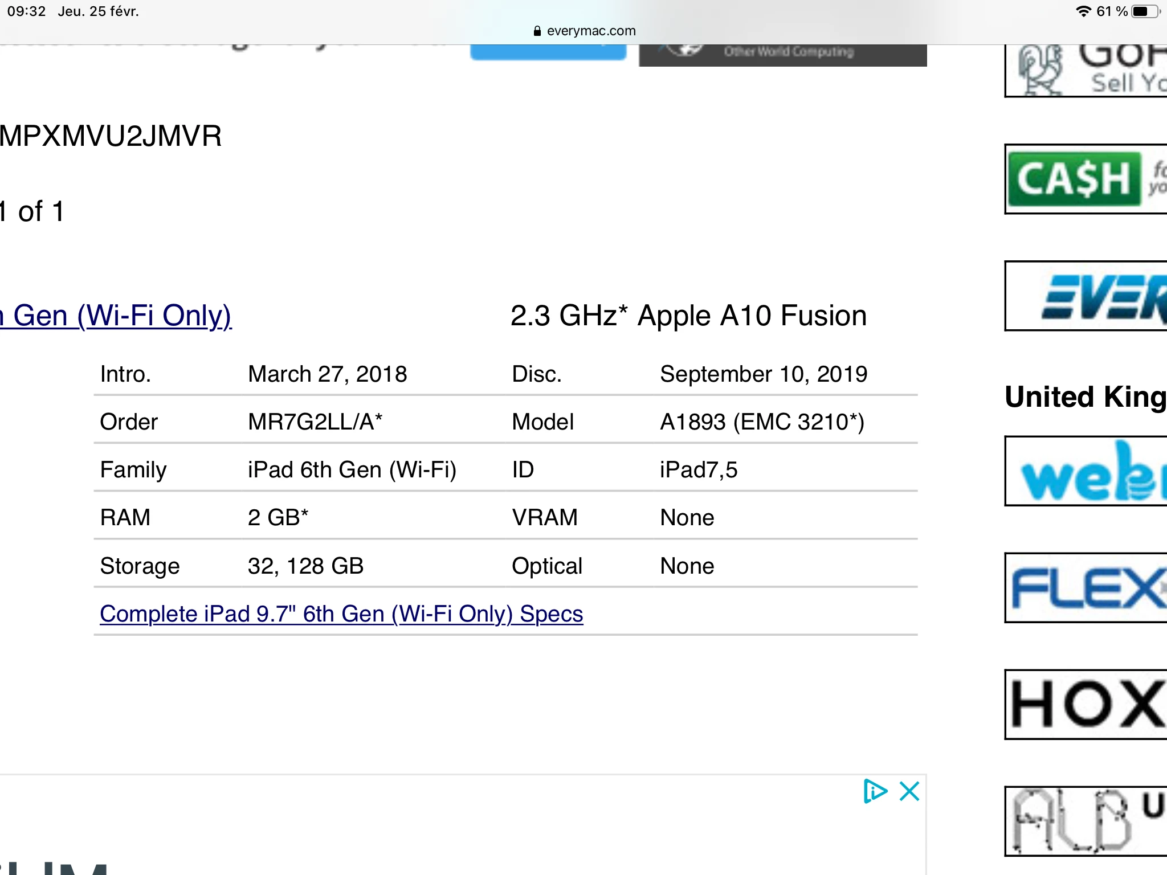The height and width of the screenshot is (875, 1167).
Task: Click the A1893 (EMC 3210*) model text
Action: 762,422
